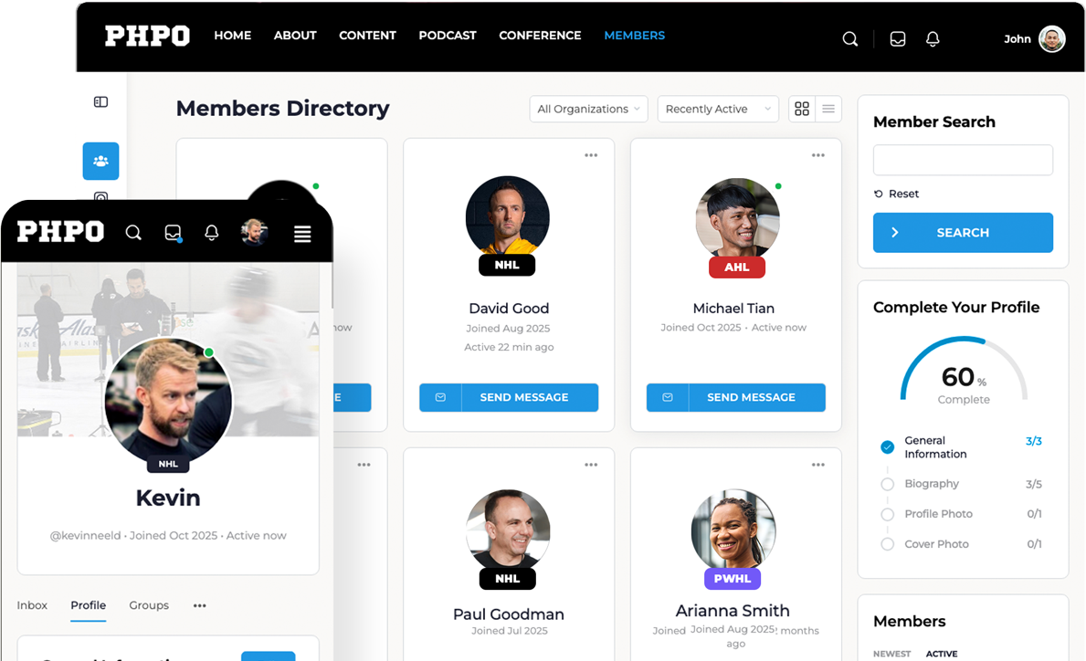The width and height of the screenshot is (1086, 661).
Task: Click the search icon in desktop navbar
Action: pyautogui.click(x=849, y=39)
